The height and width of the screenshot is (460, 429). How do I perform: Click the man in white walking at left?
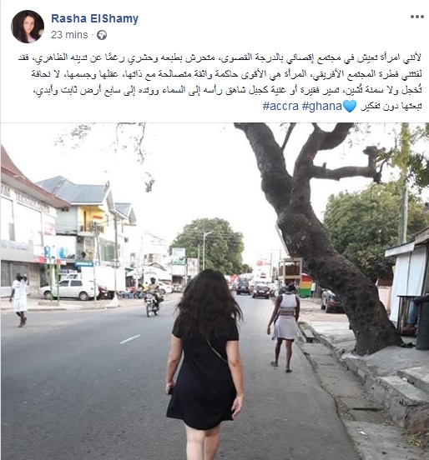[x=19, y=300]
